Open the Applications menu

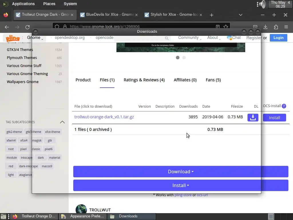23,4
